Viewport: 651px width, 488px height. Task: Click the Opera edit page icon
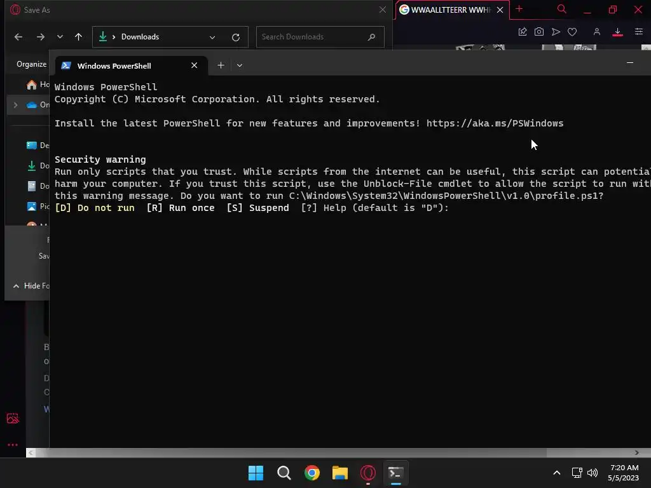(523, 32)
